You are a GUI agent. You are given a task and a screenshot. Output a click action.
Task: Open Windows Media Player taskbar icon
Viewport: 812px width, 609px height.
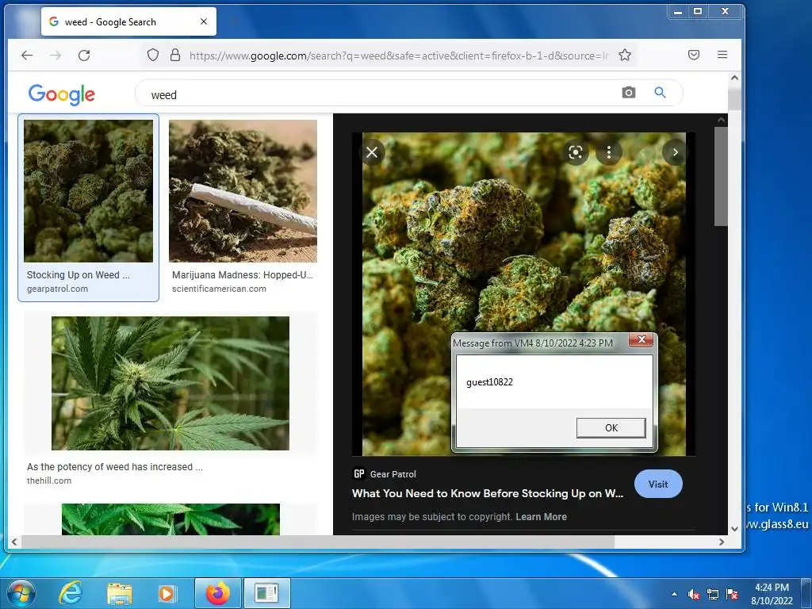(x=167, y=593)
